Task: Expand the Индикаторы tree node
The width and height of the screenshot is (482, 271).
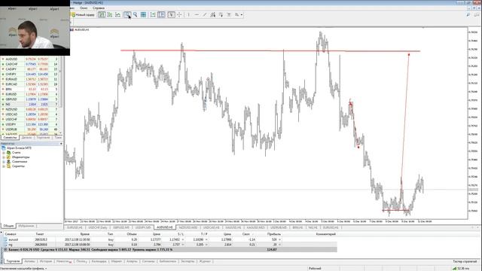Action: tap(4, 157)
